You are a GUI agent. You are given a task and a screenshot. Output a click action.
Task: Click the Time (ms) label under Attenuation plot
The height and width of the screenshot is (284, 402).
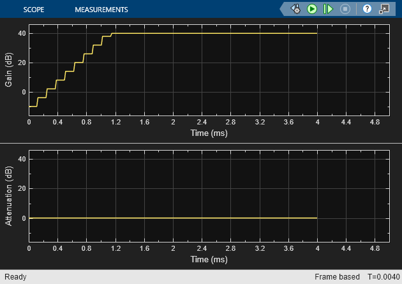coord(209,259)
